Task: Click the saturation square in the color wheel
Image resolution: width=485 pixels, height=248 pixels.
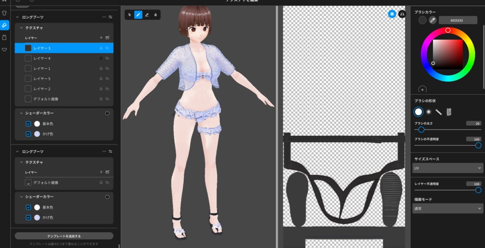Action: pos(448,54)
